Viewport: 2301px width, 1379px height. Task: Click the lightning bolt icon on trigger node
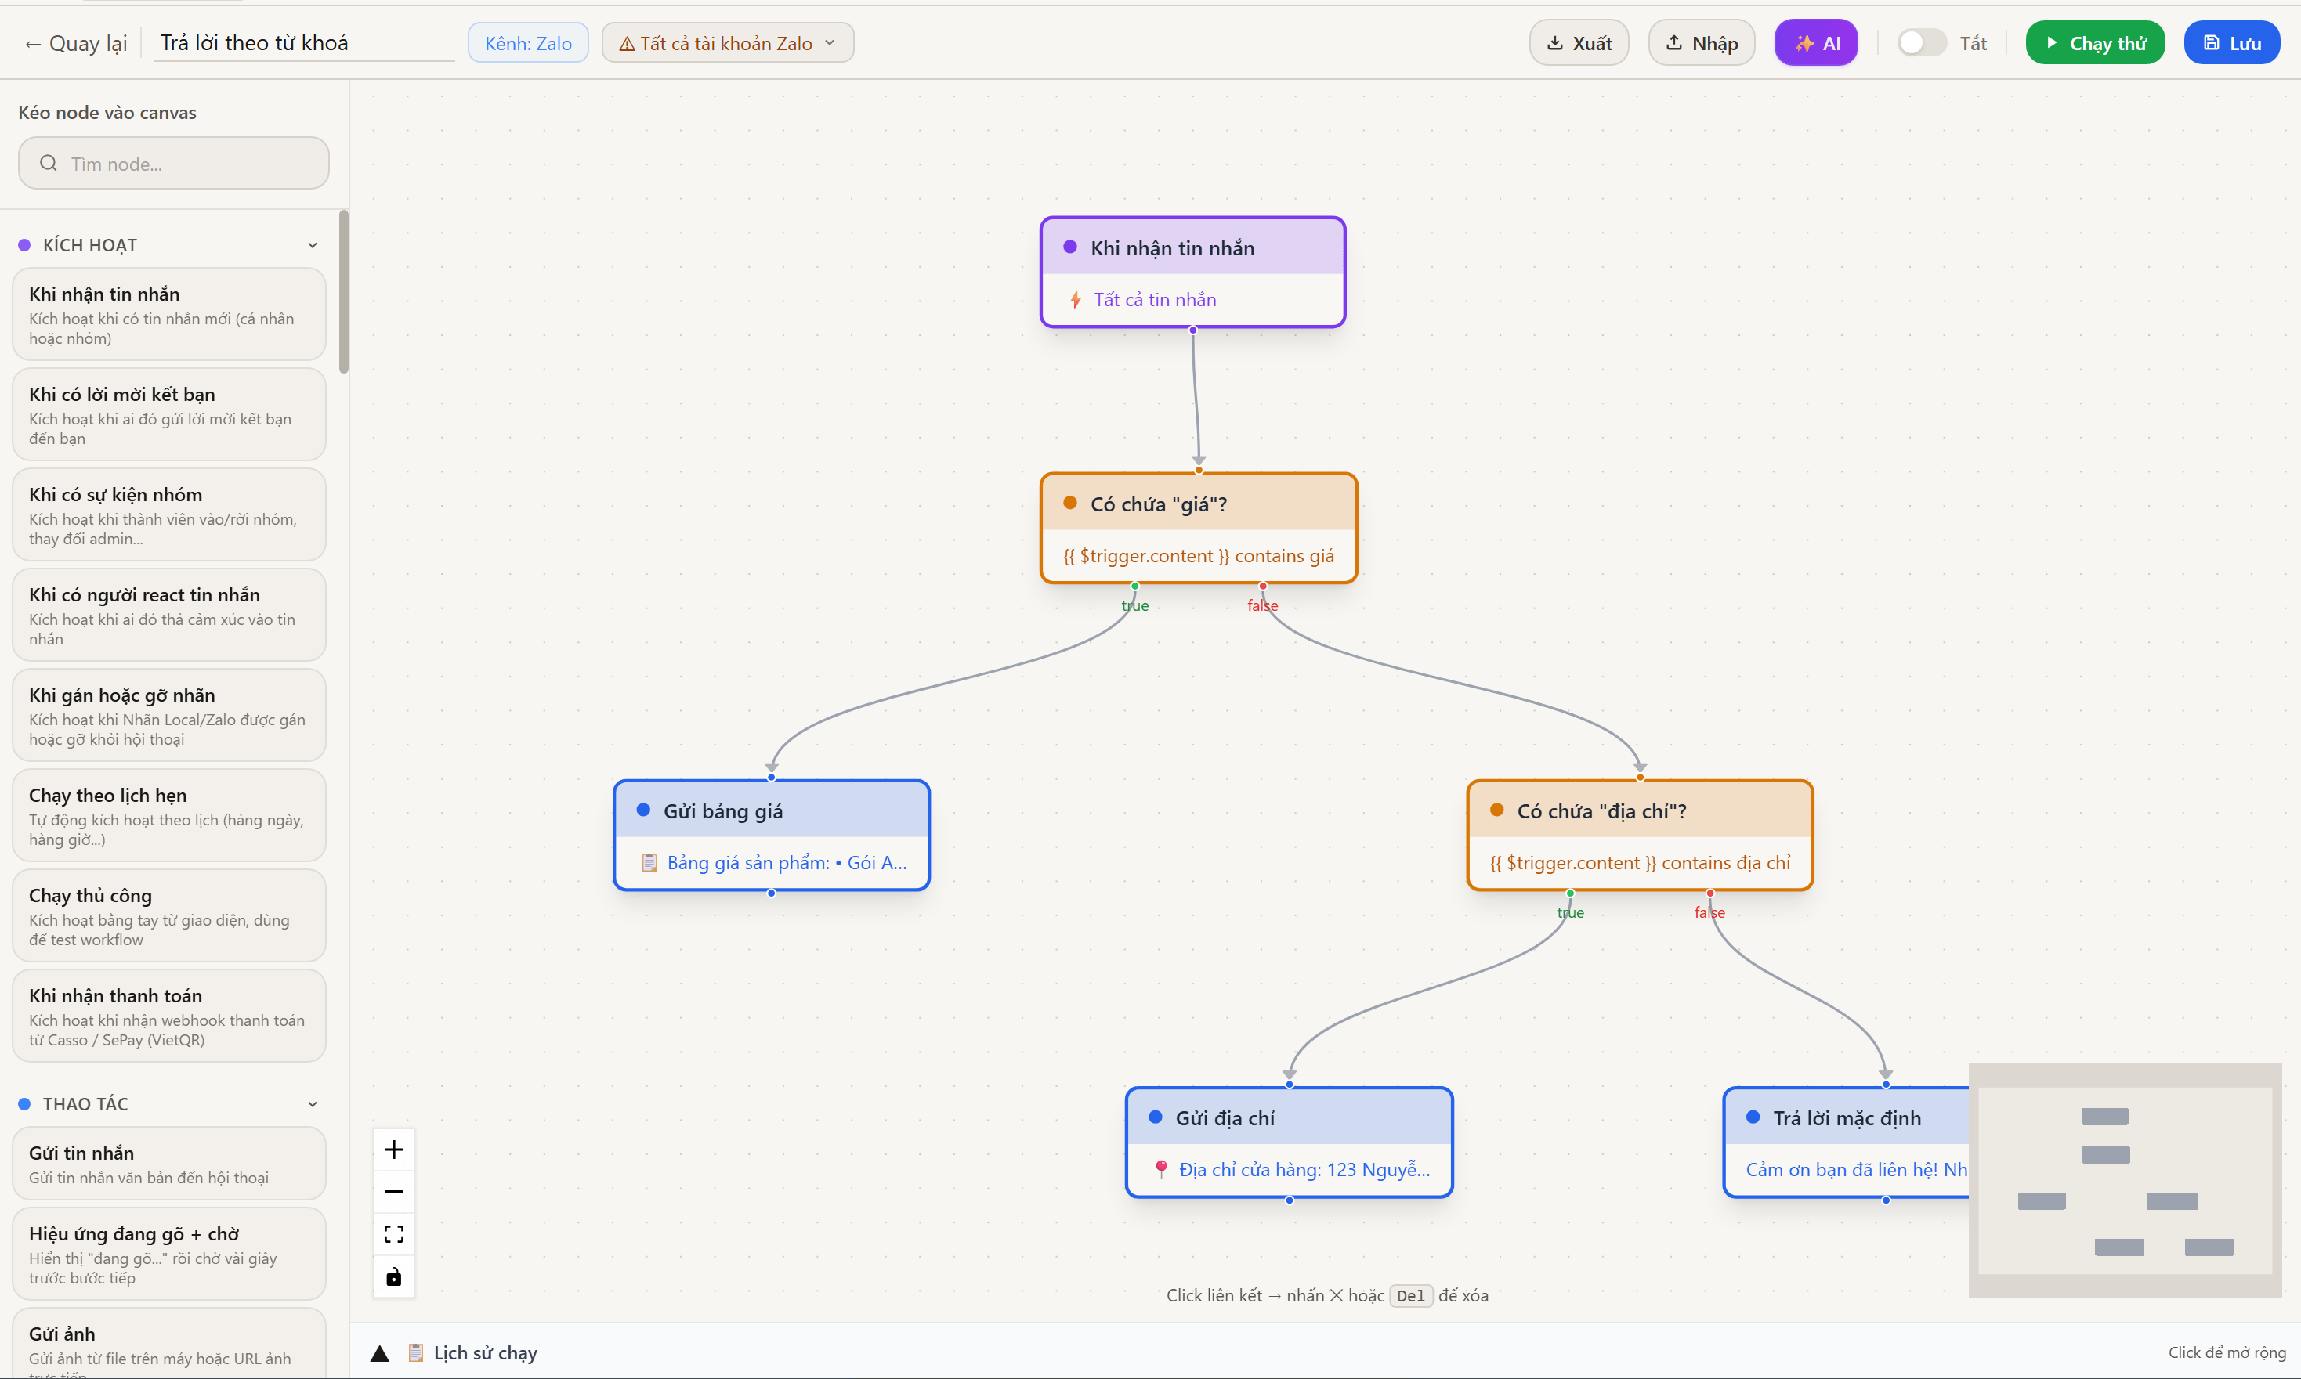[1076, 300]
